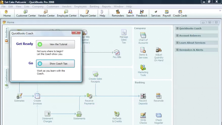Minimize the Home window
222x125 pixels.
tap(203, 22)
